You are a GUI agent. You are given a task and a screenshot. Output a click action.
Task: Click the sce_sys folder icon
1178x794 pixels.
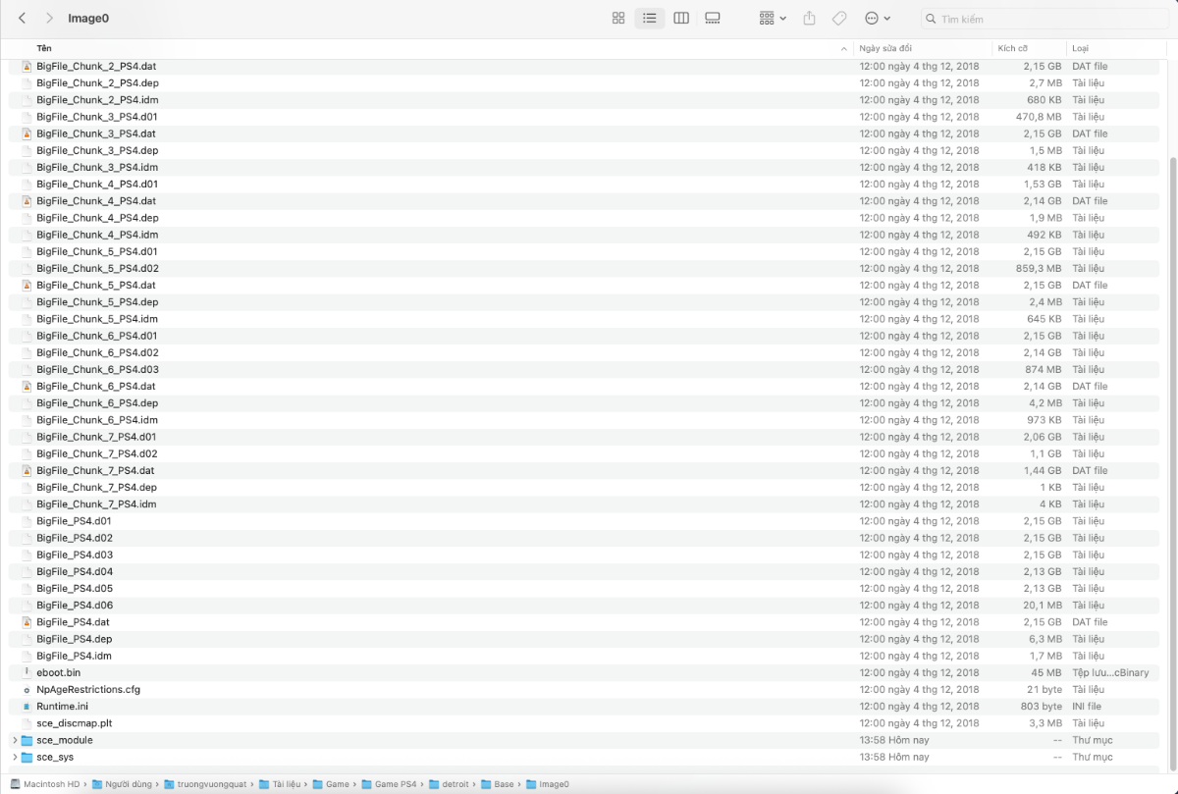click(27, 757)
